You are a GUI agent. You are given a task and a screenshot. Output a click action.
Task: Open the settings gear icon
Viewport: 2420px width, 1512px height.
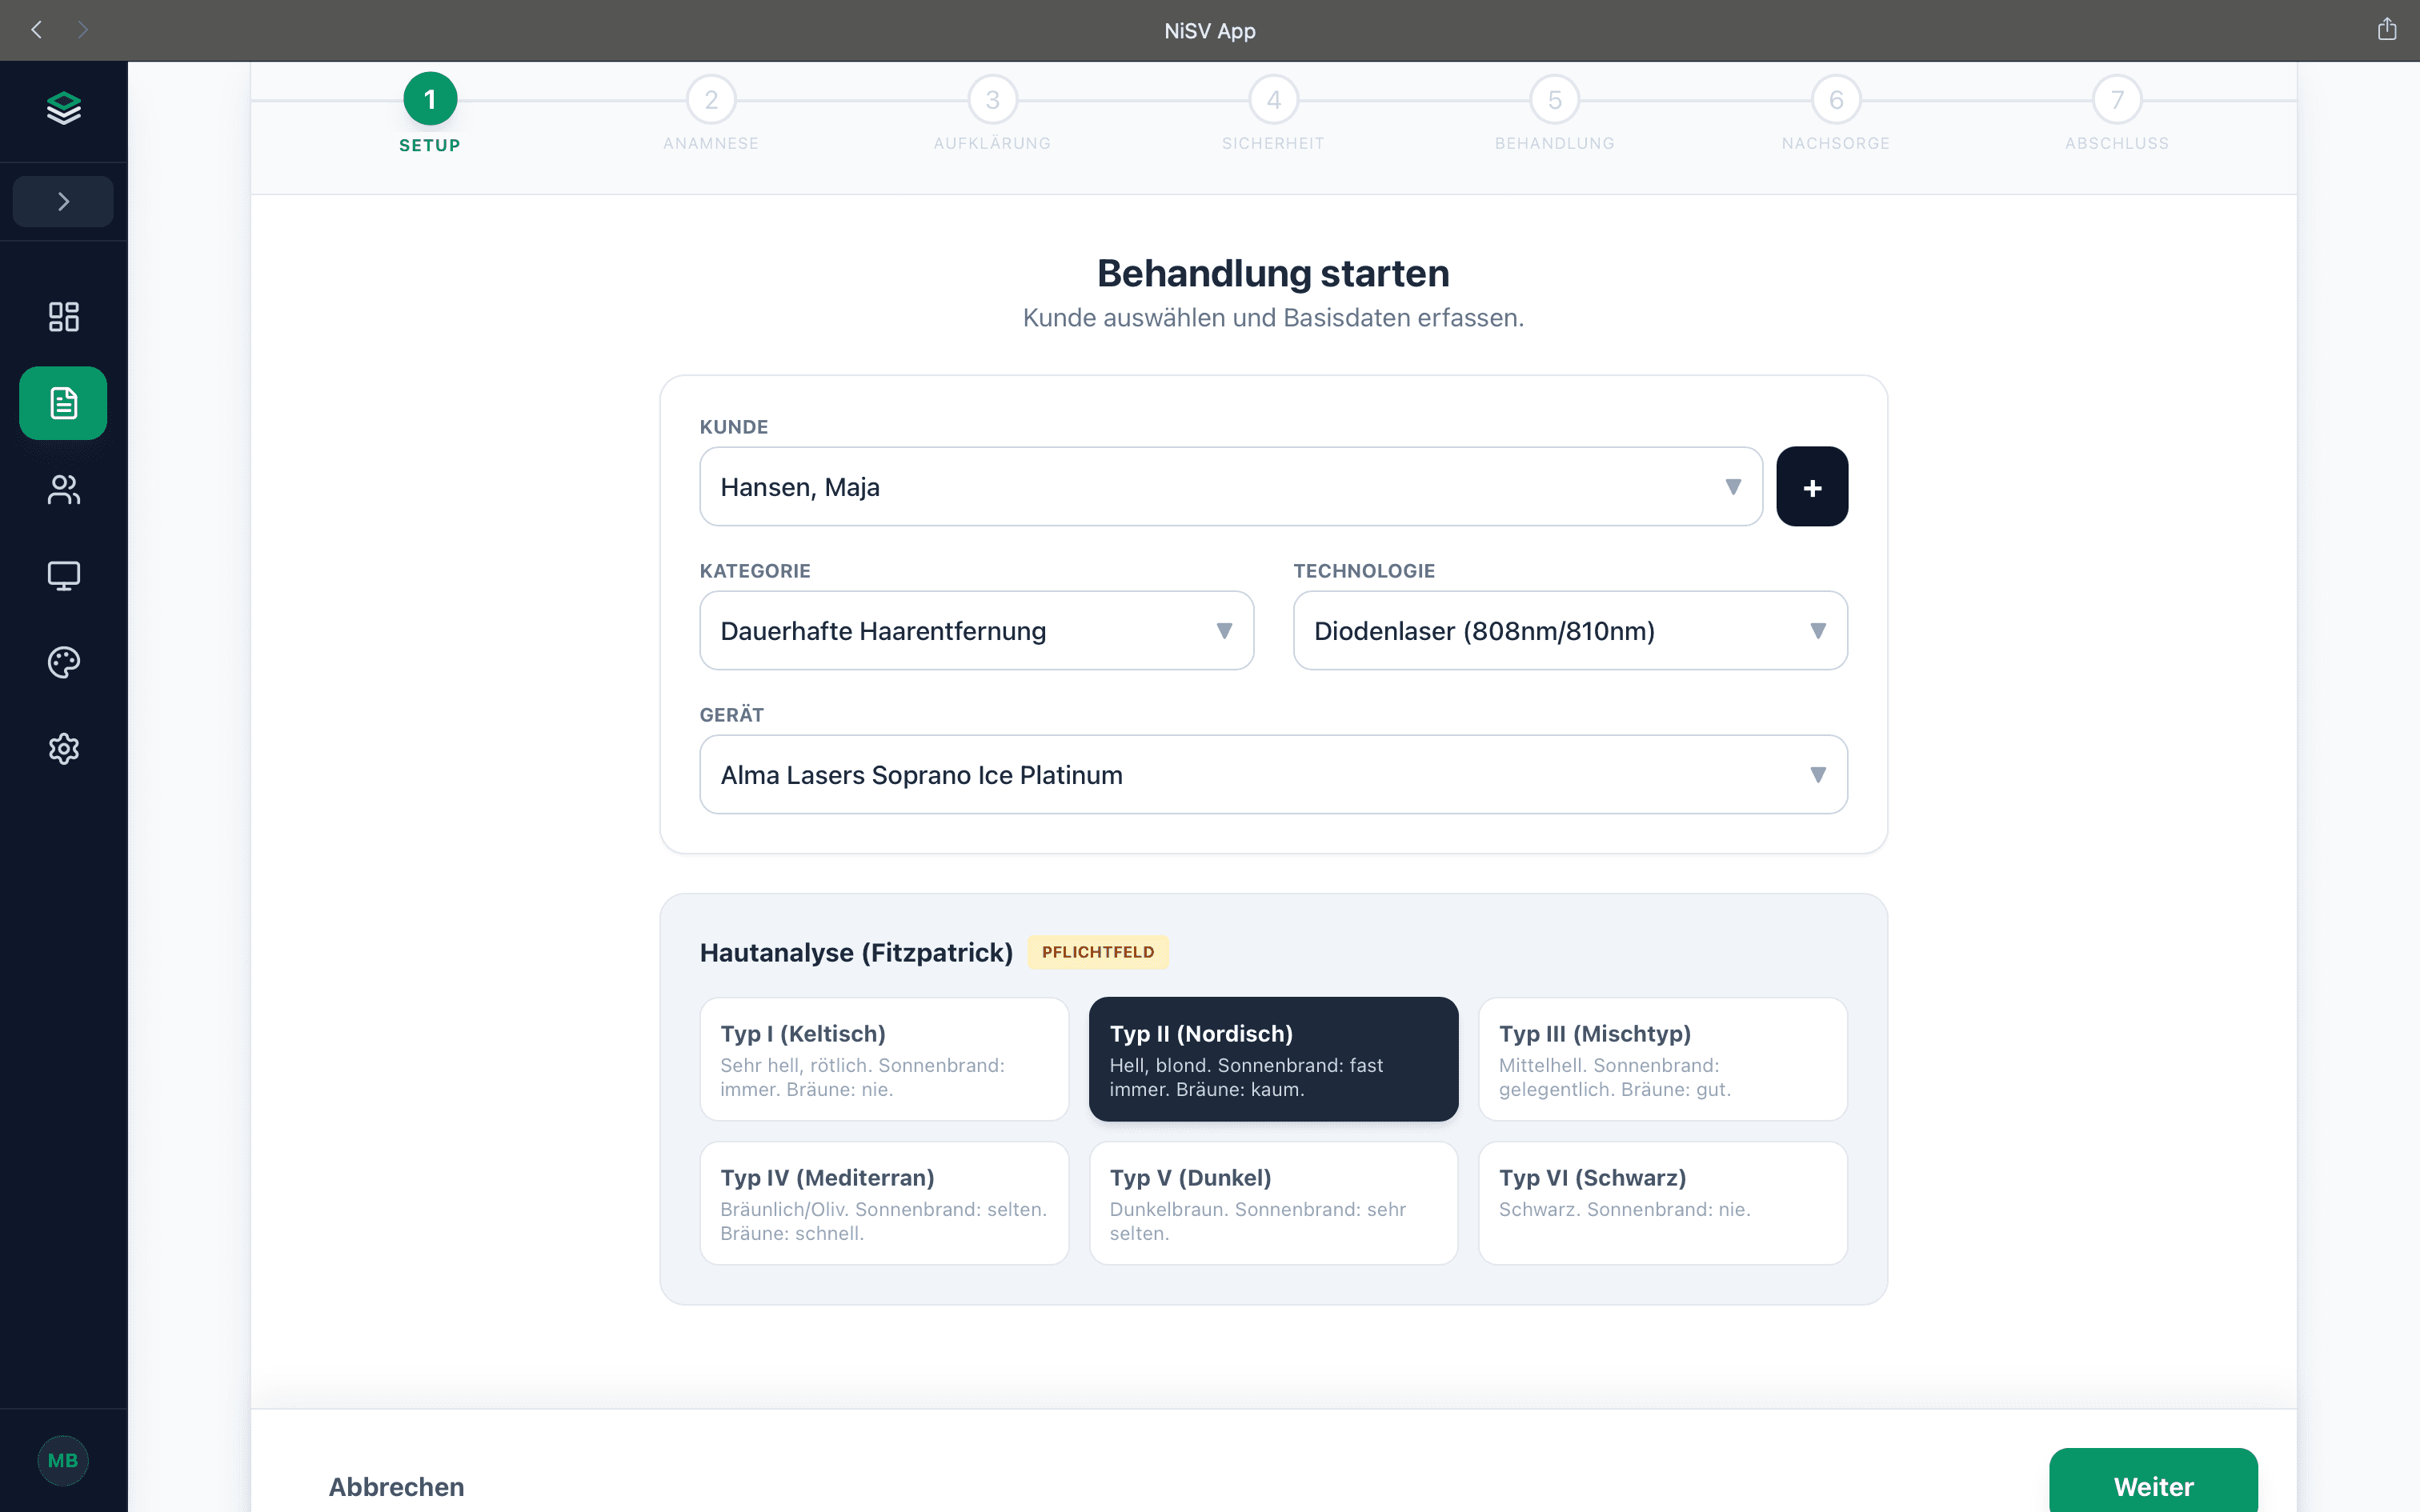[63, 748]
